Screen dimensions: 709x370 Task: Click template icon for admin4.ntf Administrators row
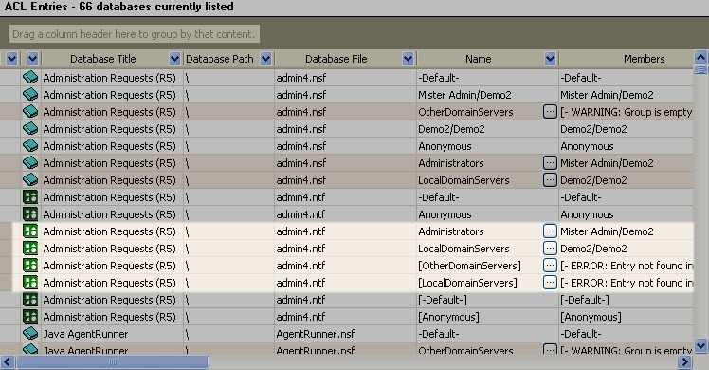click(30, 231)
